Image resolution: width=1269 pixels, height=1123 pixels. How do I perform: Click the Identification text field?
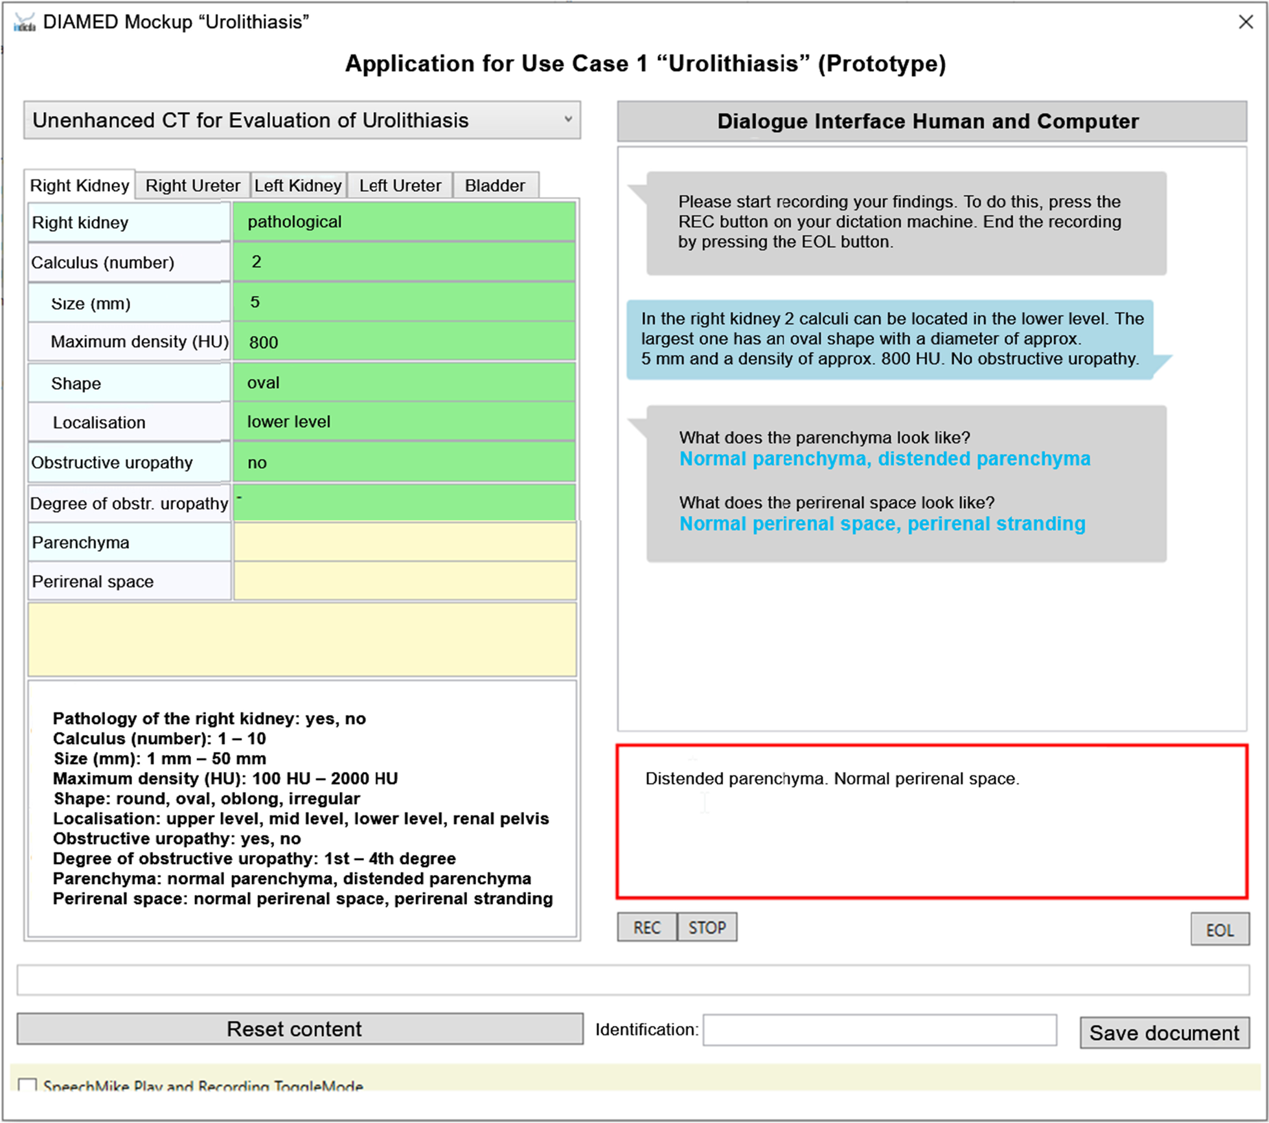point(880,1030)
